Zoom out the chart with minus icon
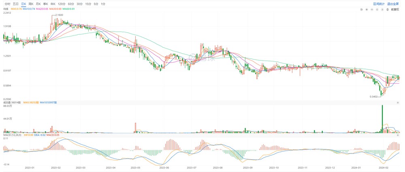The height and width of the screenshot is (172, 405). pyautogui.click(x=372, y=9)
